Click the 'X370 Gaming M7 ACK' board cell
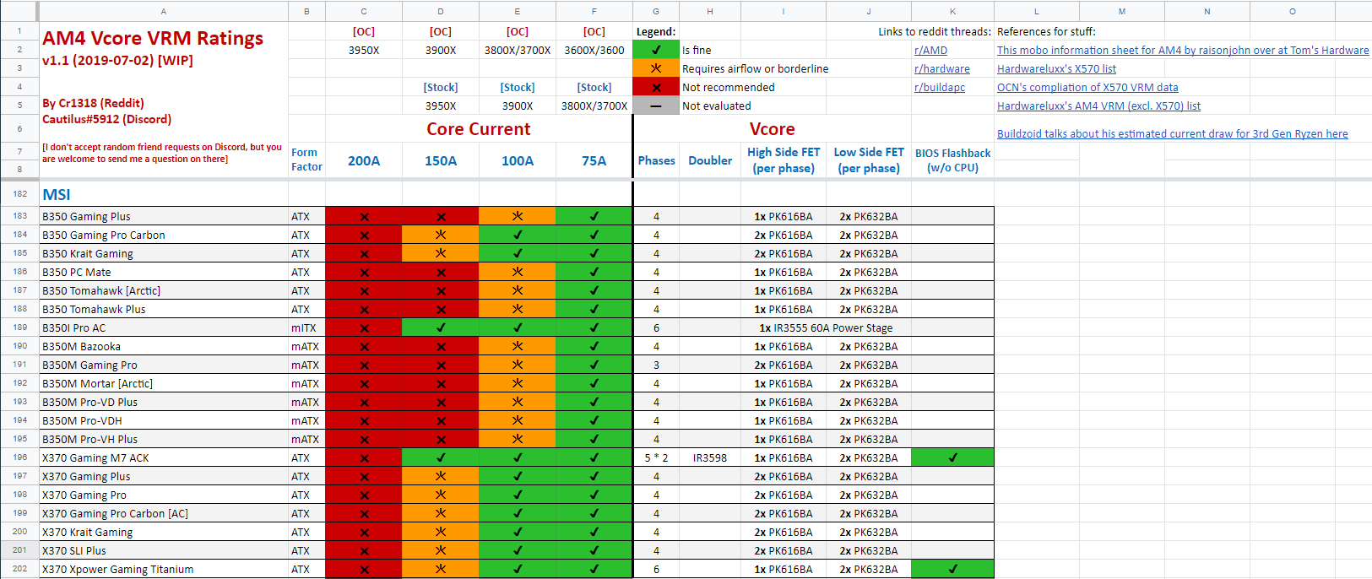The image size is (1372, 579). click(x=164, y=457)
